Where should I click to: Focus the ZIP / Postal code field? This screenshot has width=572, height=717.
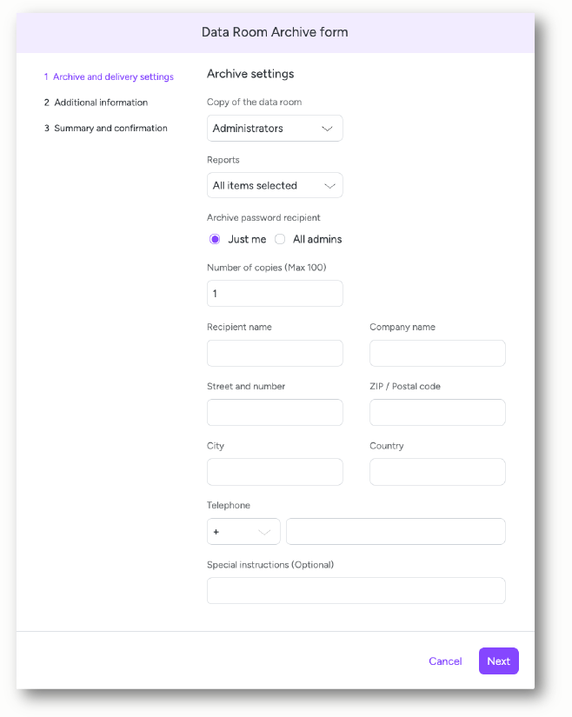pos(437,412)
